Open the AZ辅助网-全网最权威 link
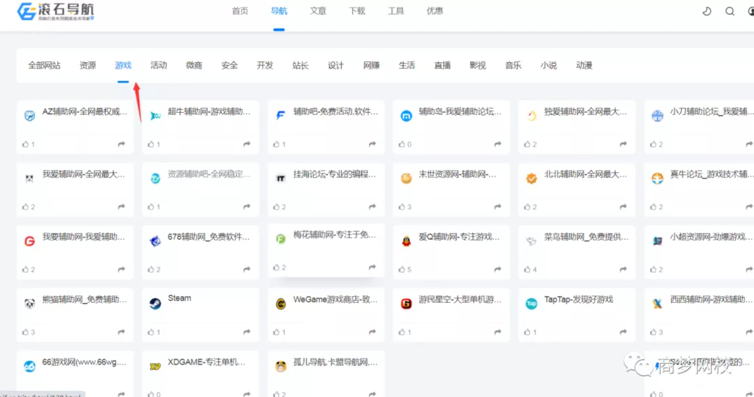 click(x=85, y=112)
